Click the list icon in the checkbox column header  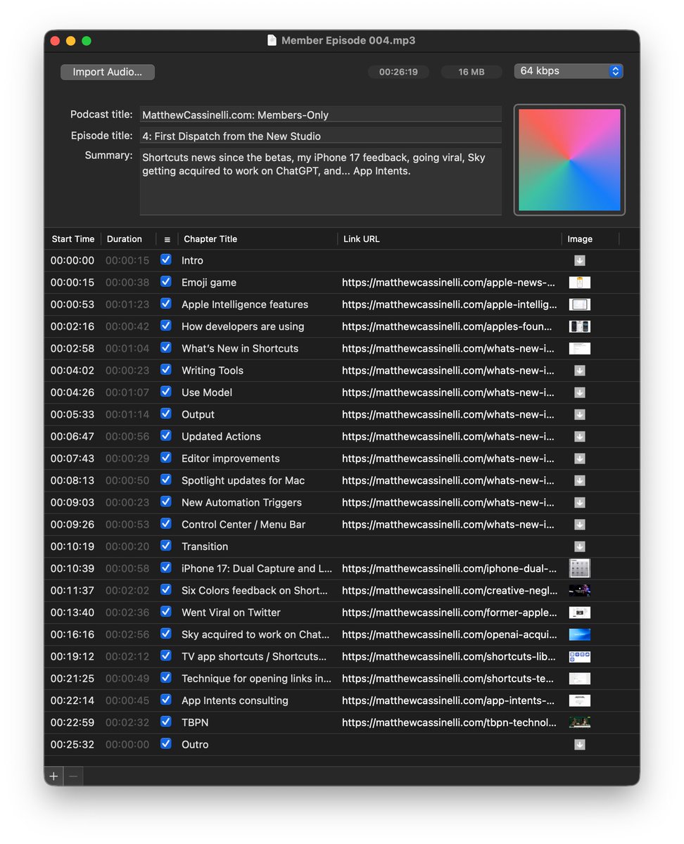(x=166, y=239)
